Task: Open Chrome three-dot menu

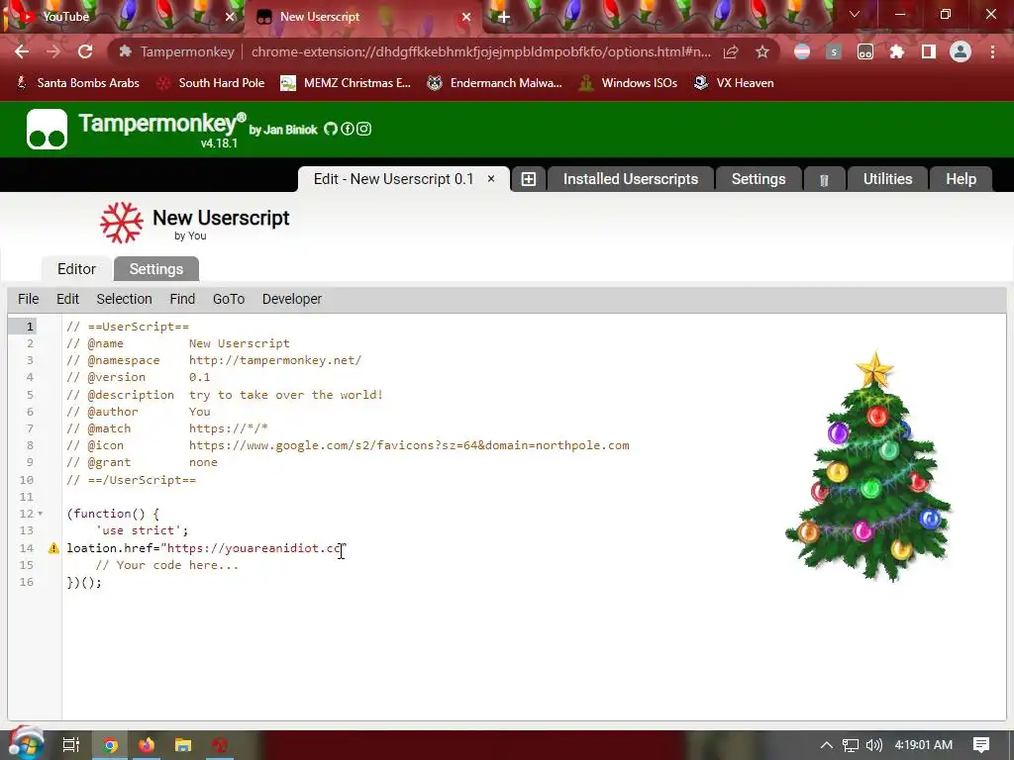Action: pos(992,51)
